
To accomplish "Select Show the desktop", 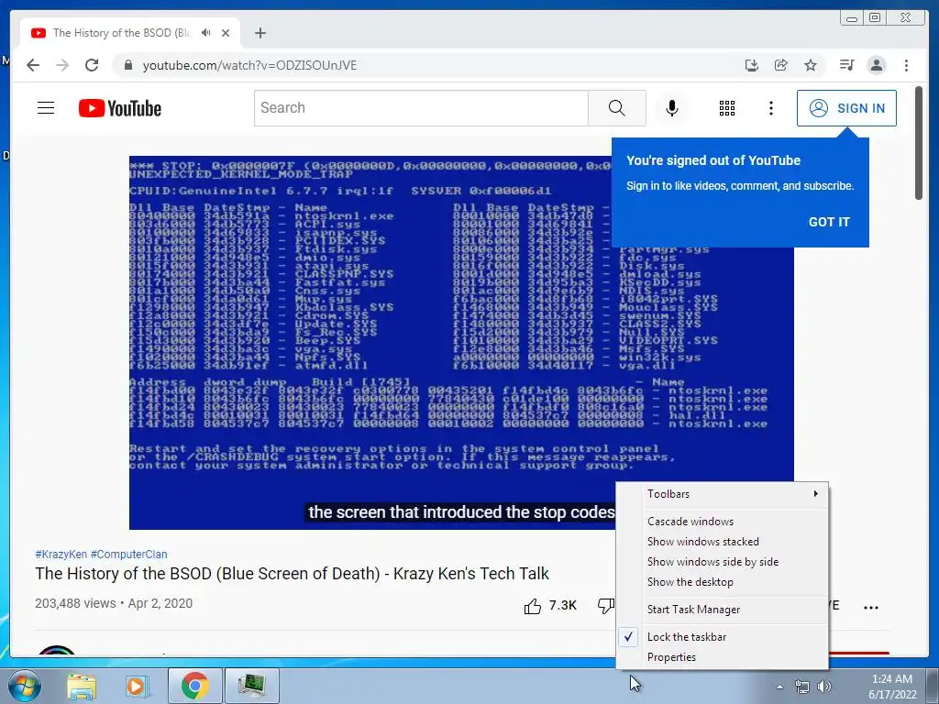I will point(723,582).
